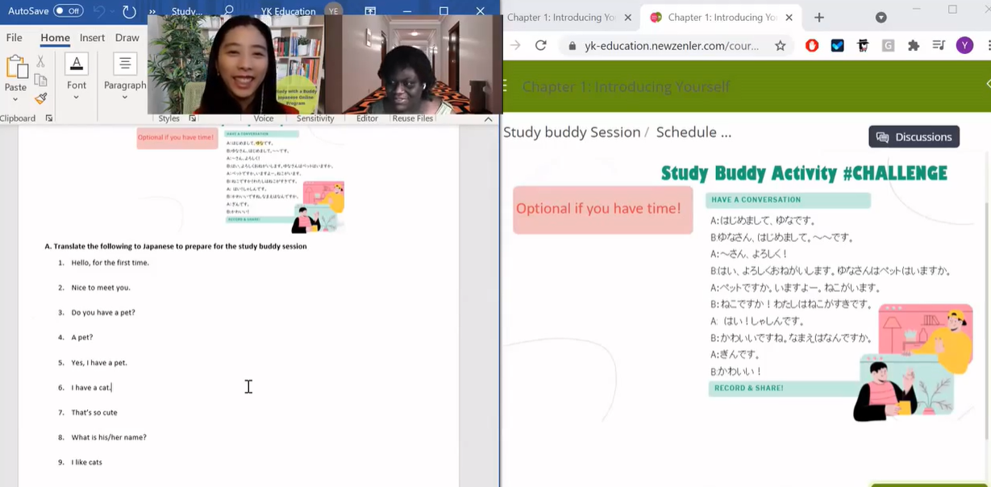Click the hat-shaped extension icon
Screen dimensions: 991x487
863,46
